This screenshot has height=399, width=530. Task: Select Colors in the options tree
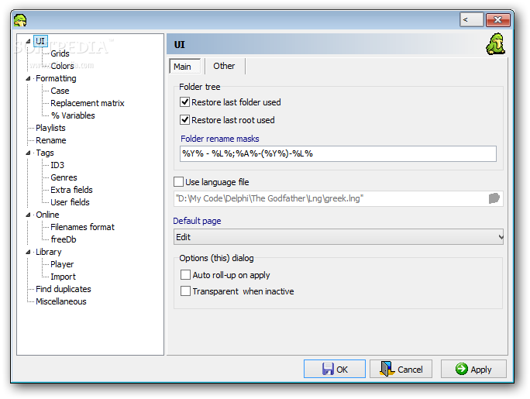(x=62, y=66)
